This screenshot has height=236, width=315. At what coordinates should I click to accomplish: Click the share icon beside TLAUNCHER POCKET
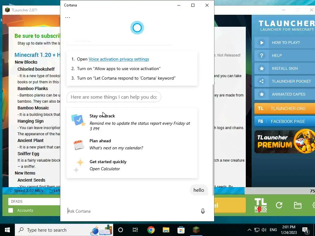point(262,81)
